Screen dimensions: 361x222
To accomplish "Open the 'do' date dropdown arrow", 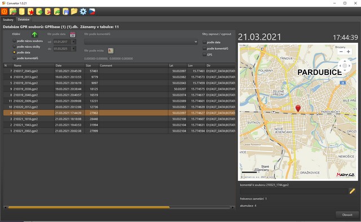I will (73, 48).
